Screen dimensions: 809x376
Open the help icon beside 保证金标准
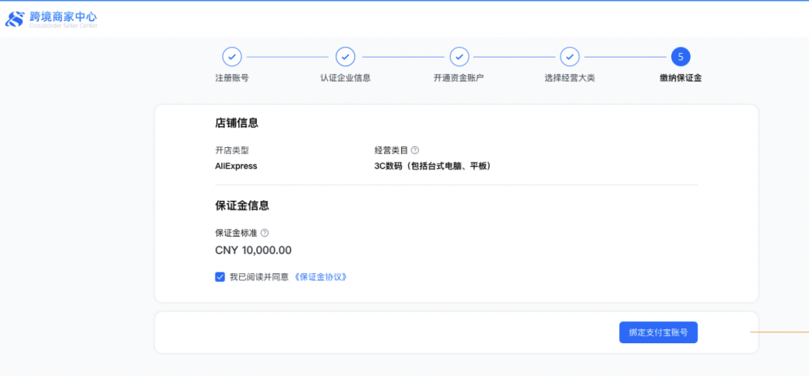click(x=265, y=233)
